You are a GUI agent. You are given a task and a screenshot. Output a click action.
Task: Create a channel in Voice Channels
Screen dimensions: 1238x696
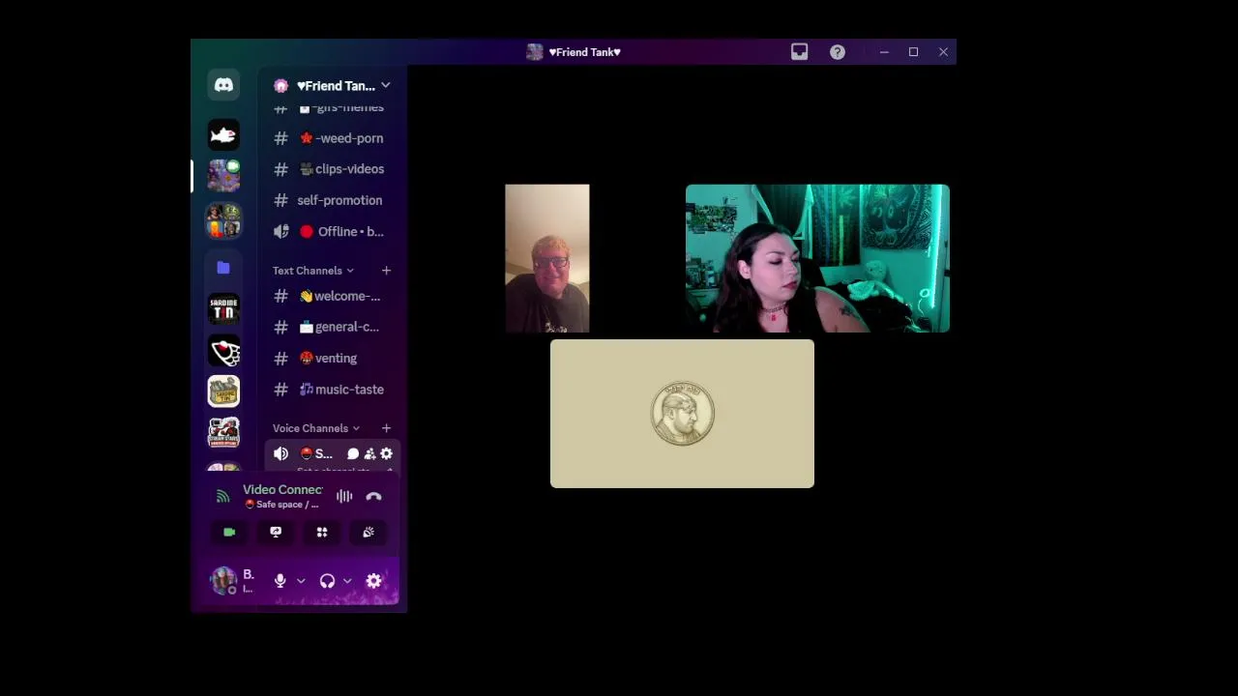pyautogui.click(x=386, y=428)
